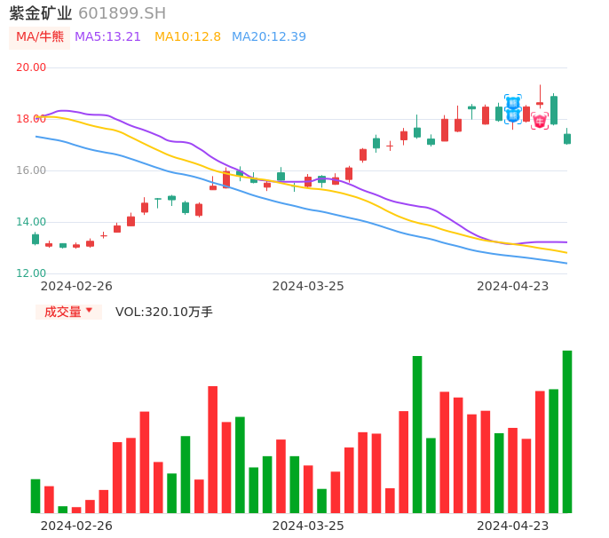The height and width of the screenshot is (538, 609).
Task: Click the small red dropdown triangle beside 成交量
Action: pos(89,310)
